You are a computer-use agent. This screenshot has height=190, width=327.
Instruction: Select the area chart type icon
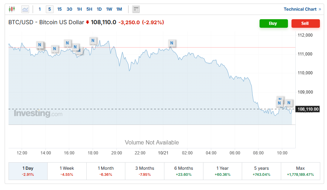(x=25, y=9)
